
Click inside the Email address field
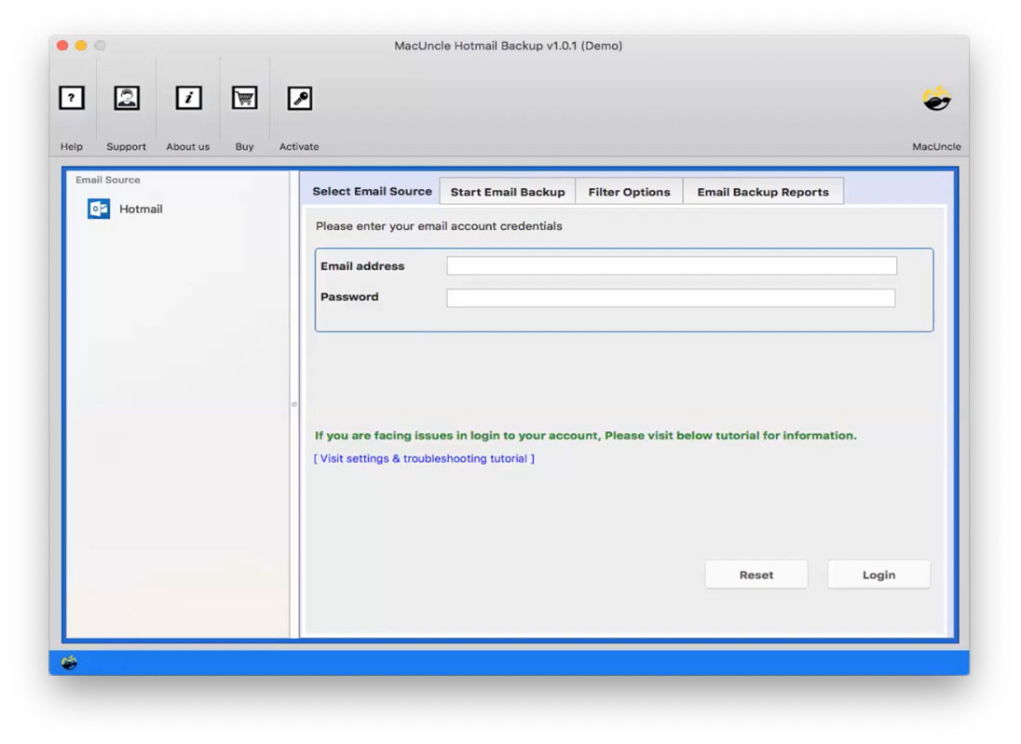coord(669,265)
